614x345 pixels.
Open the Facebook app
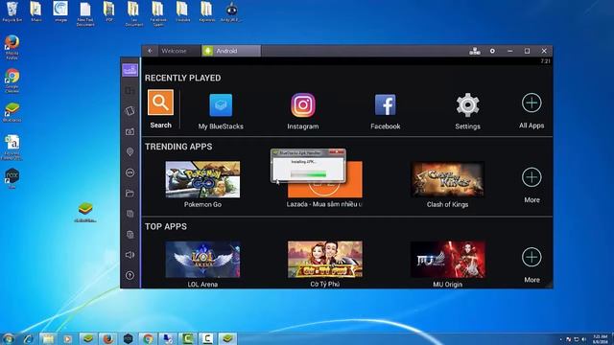[386, 104]
